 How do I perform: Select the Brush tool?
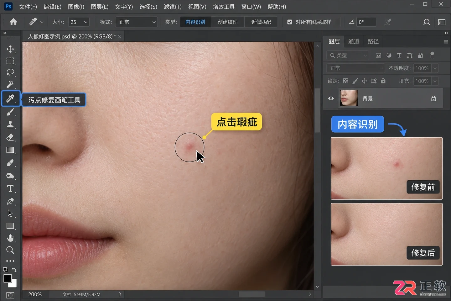[10, 112]
